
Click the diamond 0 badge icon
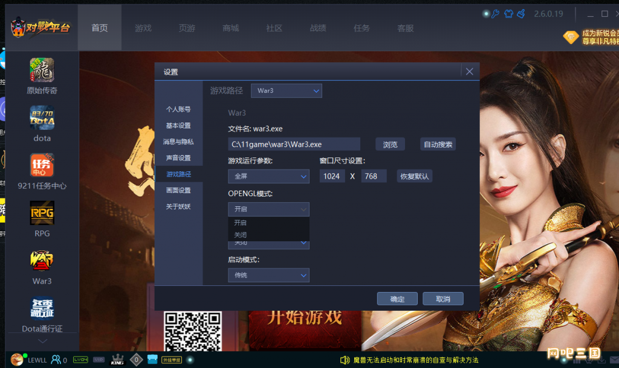136,360
